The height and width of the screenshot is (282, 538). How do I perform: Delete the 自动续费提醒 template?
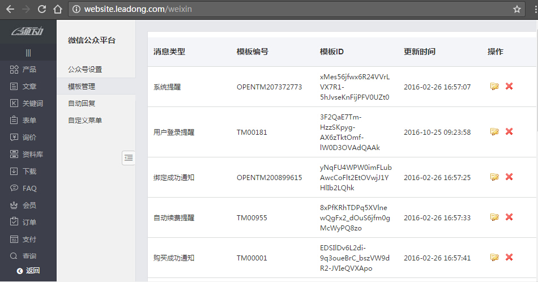pos(509,217)
